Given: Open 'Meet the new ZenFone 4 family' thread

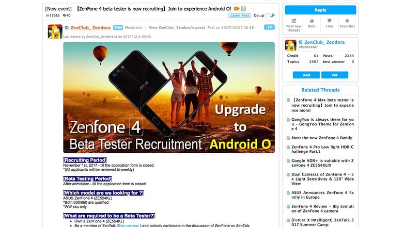Looking at the screenshot, I should pos(321,138).
